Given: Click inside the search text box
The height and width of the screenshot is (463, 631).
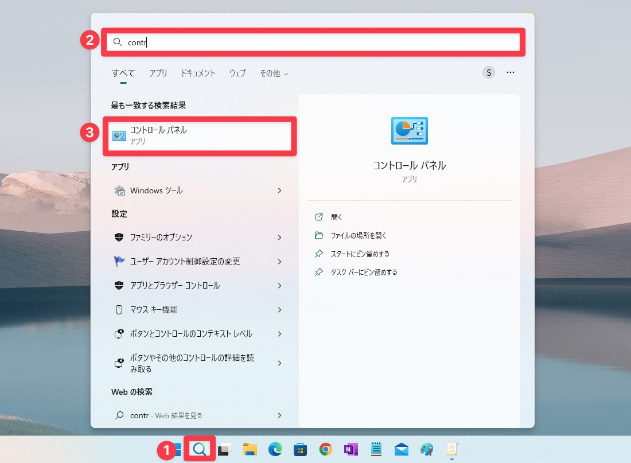Looking at the screenshot, I should click(x=313, y=42).
